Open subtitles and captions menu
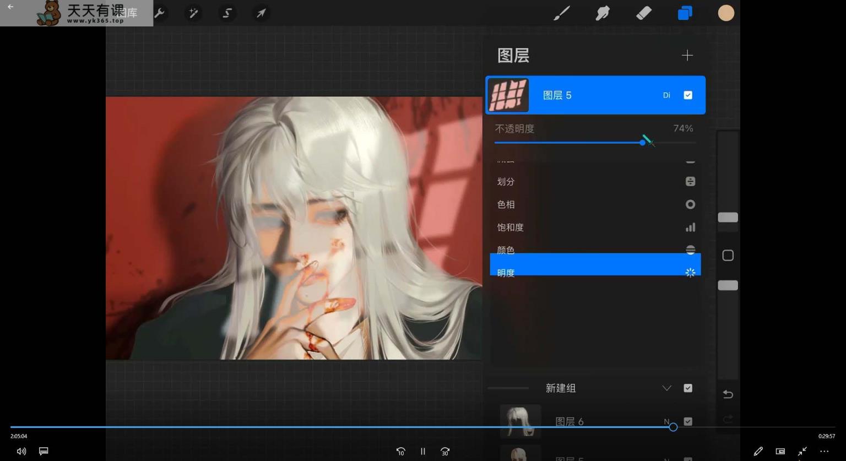 (44, 452)
